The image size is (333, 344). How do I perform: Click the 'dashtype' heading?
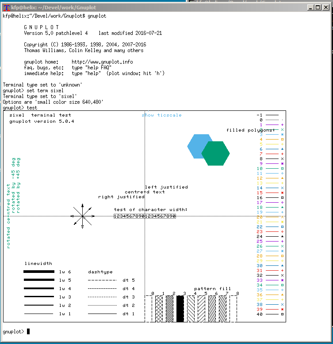(x=100, y=272)
